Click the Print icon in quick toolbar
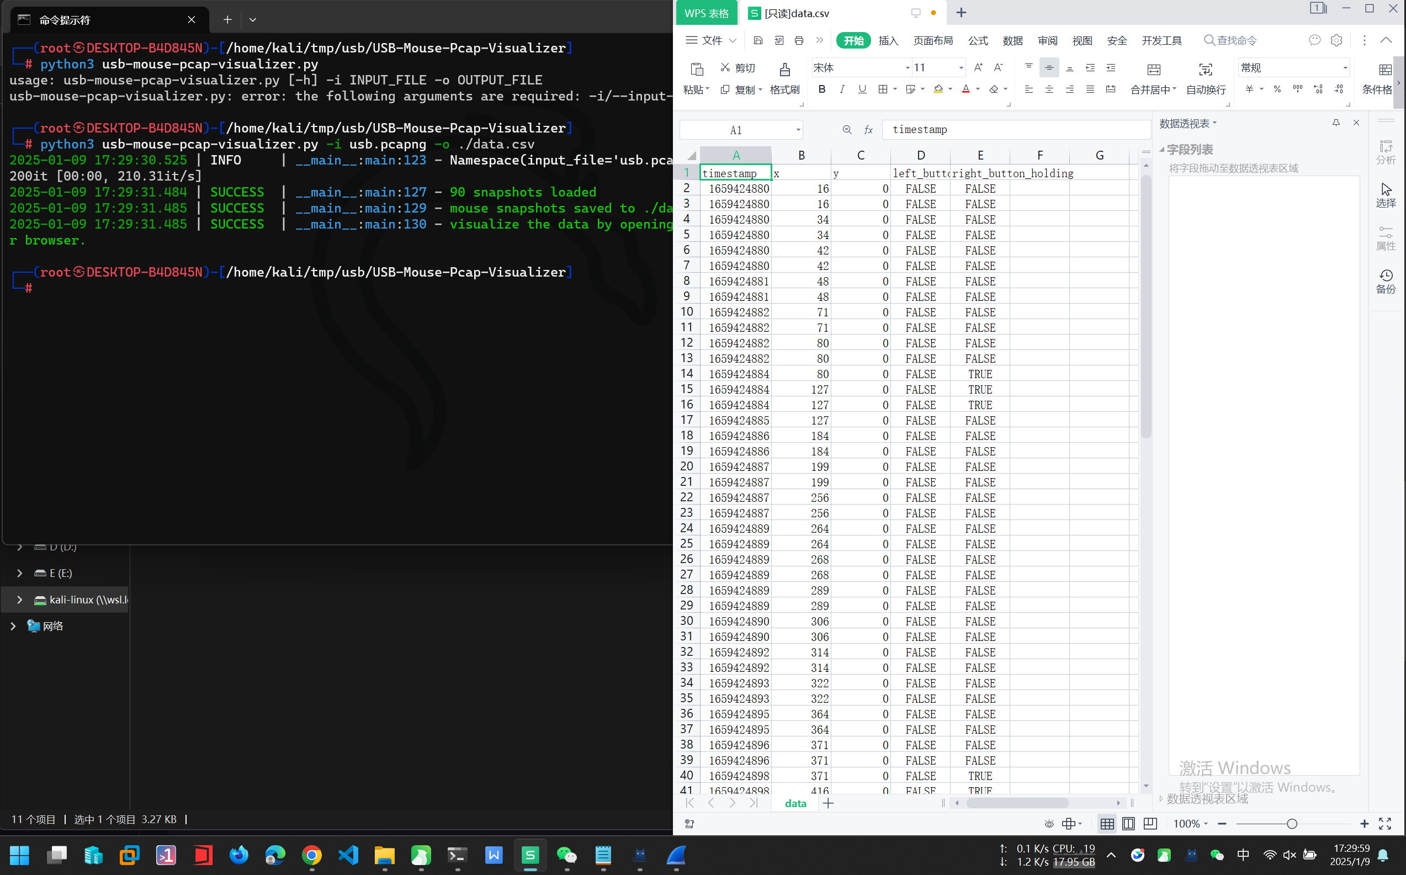1406x875 pixels. [799, 40]
